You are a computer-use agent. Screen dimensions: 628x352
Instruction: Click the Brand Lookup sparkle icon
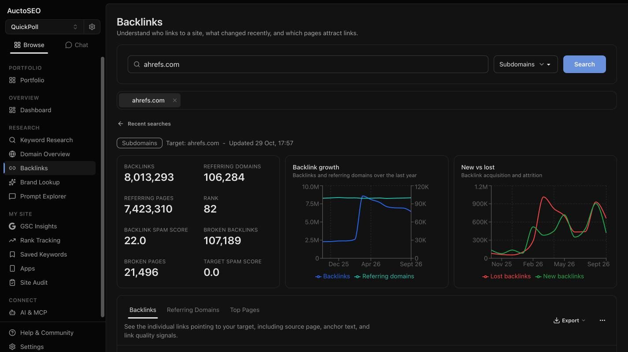(12, 182)
